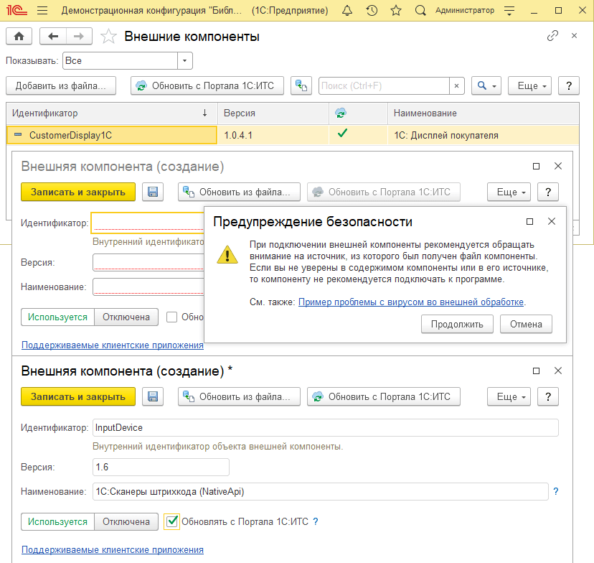Add Внешние компоненты to favorites star
594x563 pixels.
coord(108,37)
